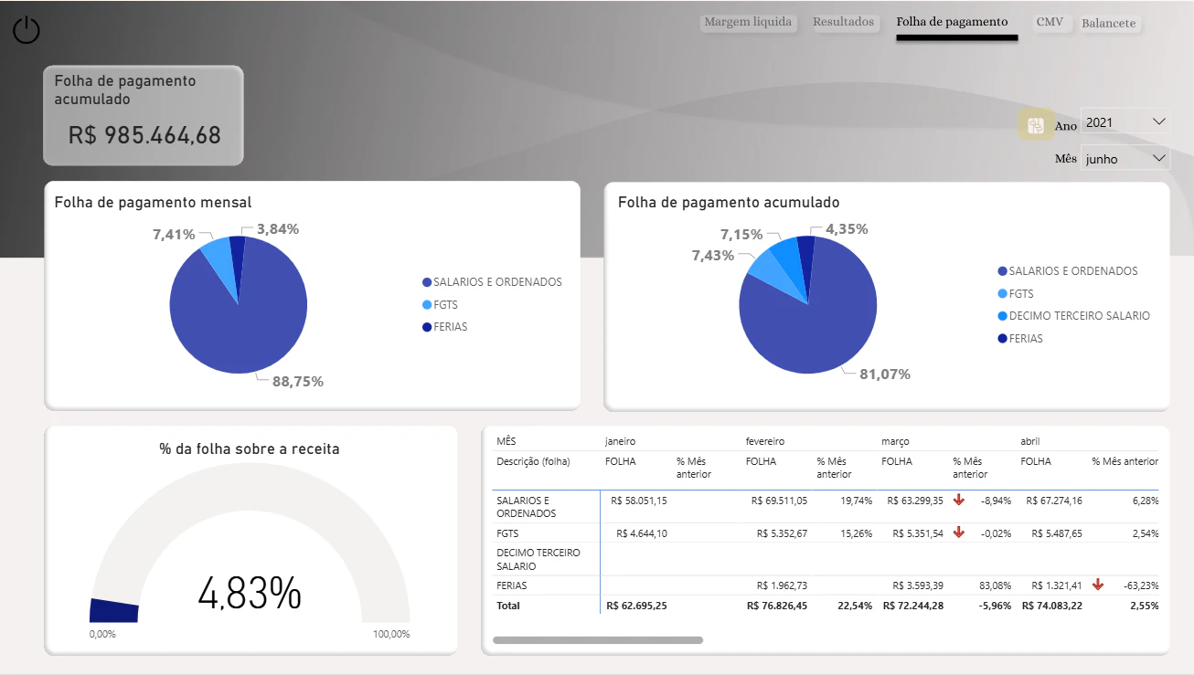Click the 83,08% cell in FERIAS row
Image resolution: width=1194 pixels, height=675 pixels.
tap(995, 585)
